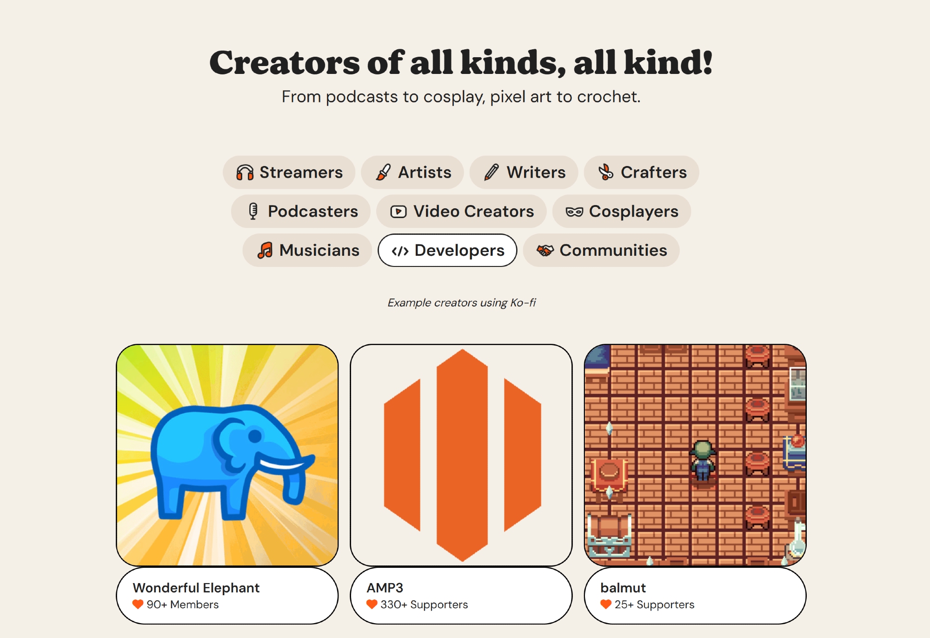Click the mask icon on Cosplayers
This screenshot has width=930, height=638.
pos(574,212)
